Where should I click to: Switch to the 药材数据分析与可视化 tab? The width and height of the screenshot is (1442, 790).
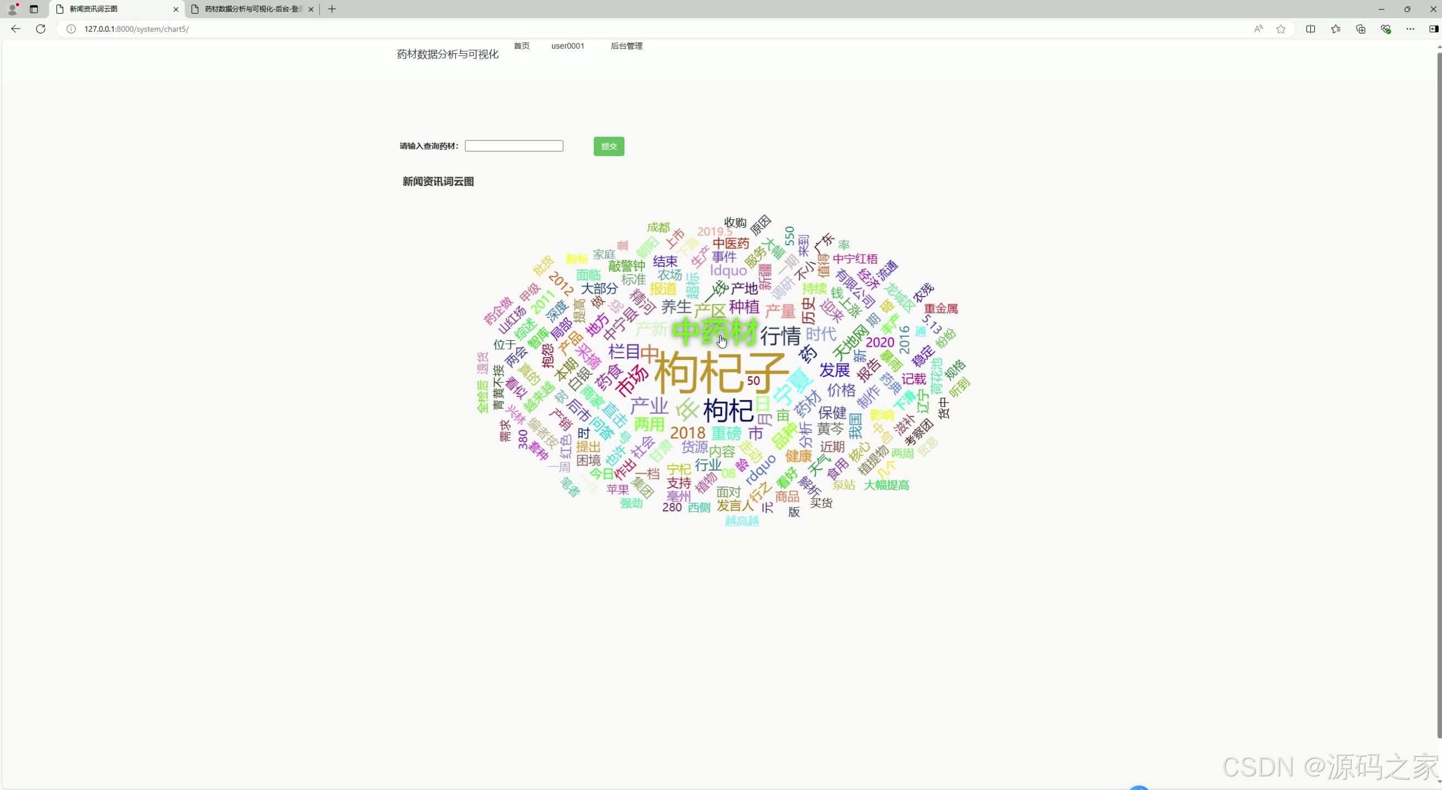pyautogui.click(x=253, y=9)
